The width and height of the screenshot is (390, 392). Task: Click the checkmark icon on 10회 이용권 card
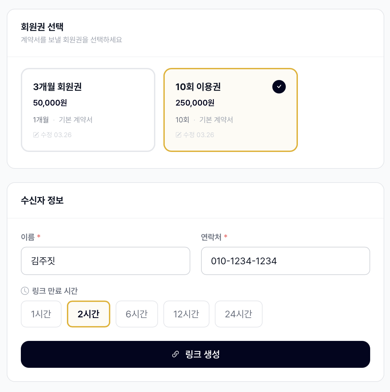click(278, 87)
